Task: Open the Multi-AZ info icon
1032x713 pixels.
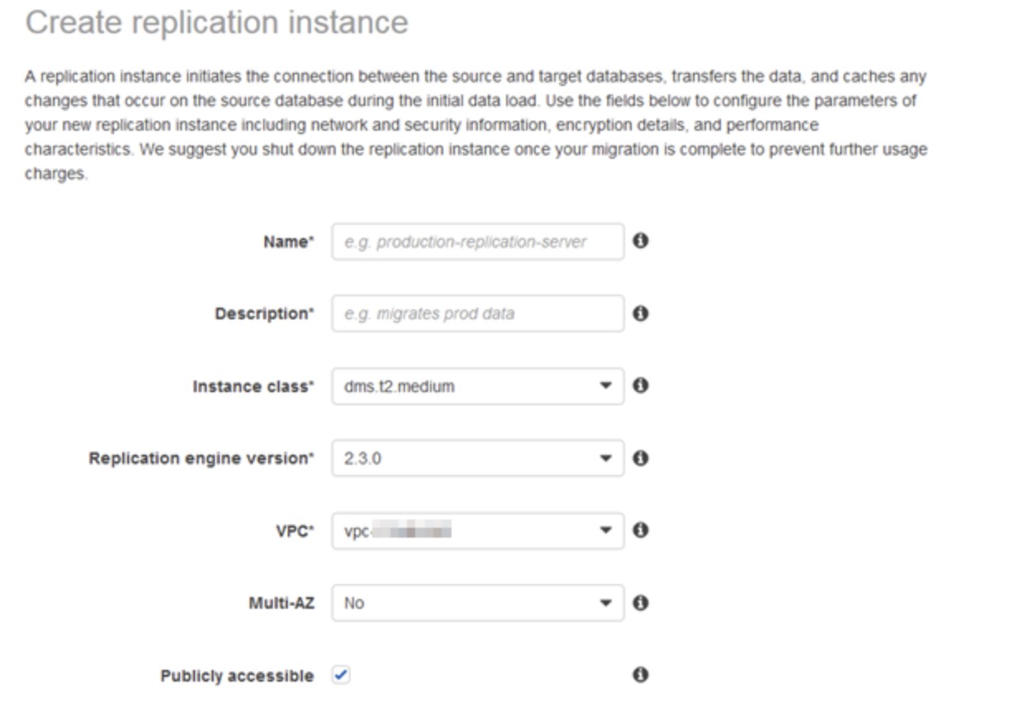Action: pos(640,603)
